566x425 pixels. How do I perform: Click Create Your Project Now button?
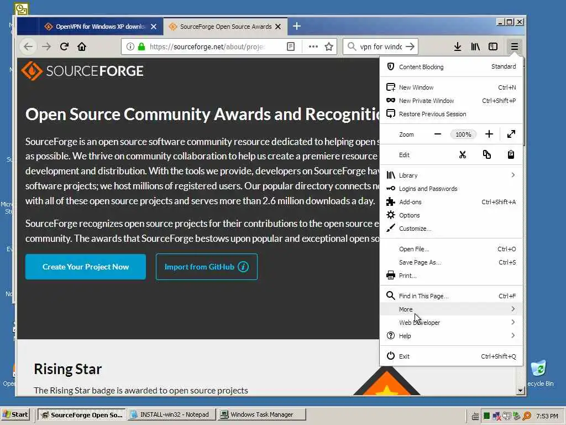point(86,267)
